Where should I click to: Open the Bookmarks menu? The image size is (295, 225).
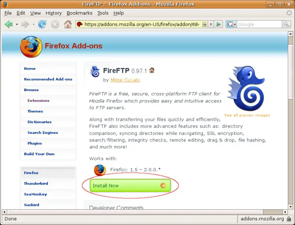[x=79, y=13]
